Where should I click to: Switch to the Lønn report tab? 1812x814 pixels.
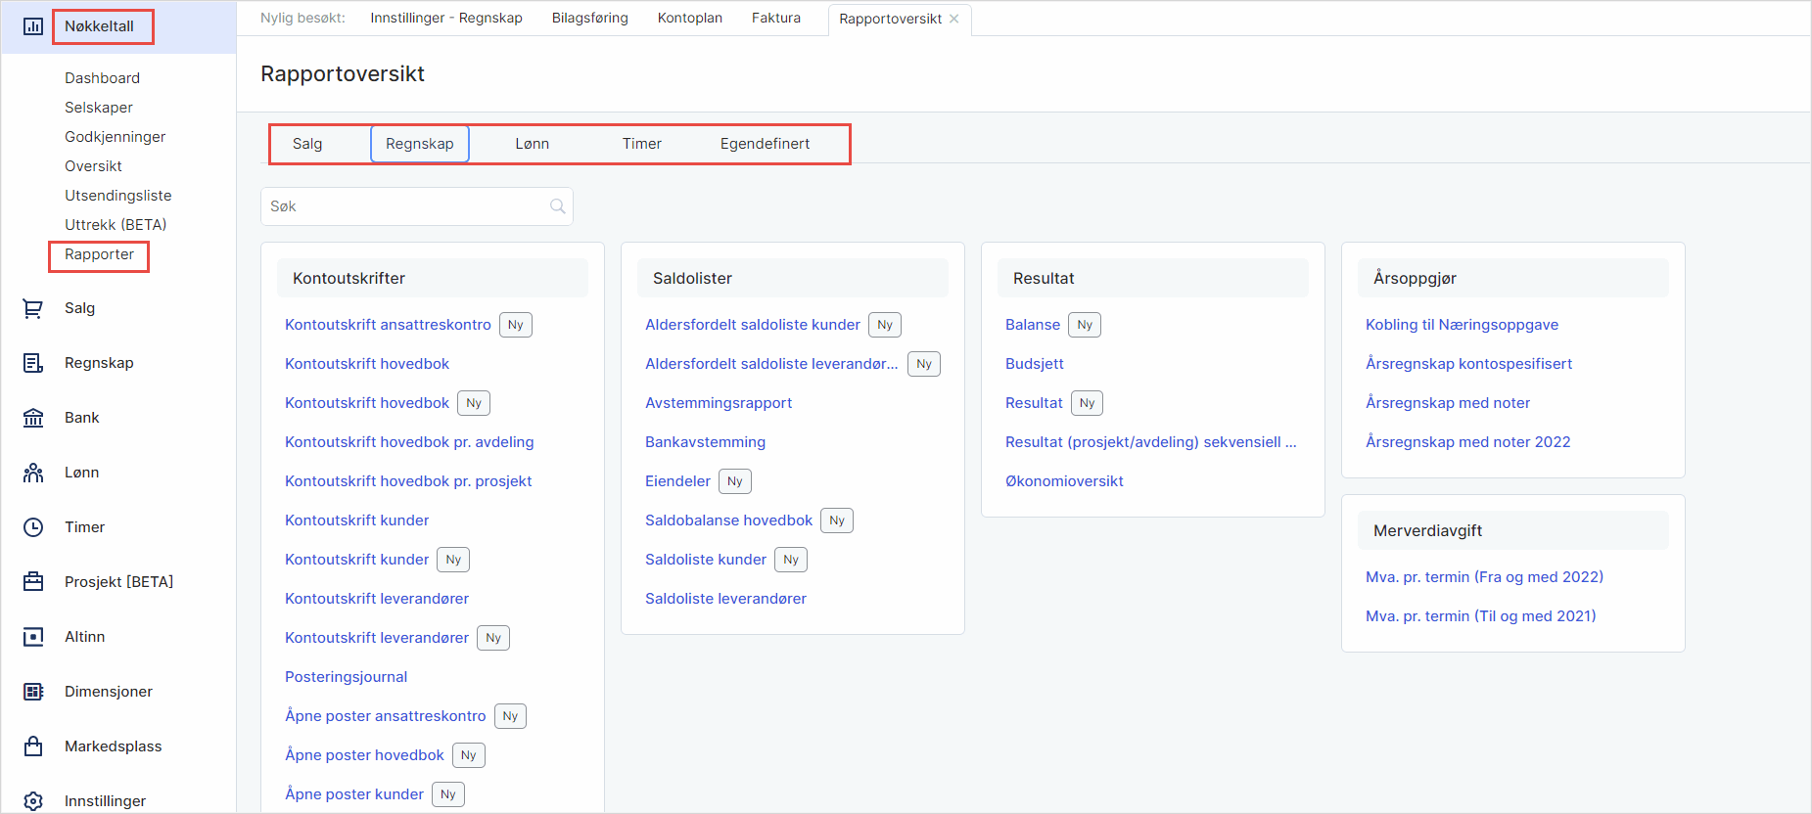tap(532, 144)
